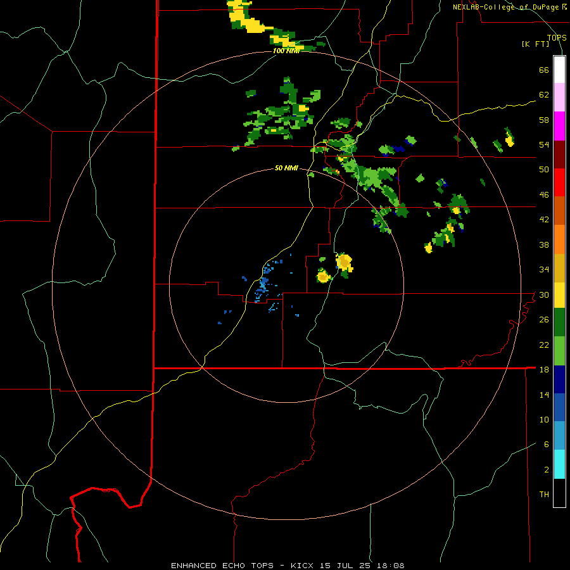Click the TOPS legend title
This screenshot has height=570, width=570.
[557, 37]
